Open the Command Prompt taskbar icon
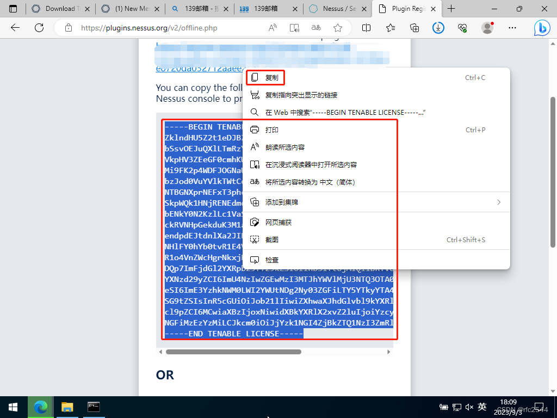Screen dimensions: 557x418 click(x=94, y=407)
